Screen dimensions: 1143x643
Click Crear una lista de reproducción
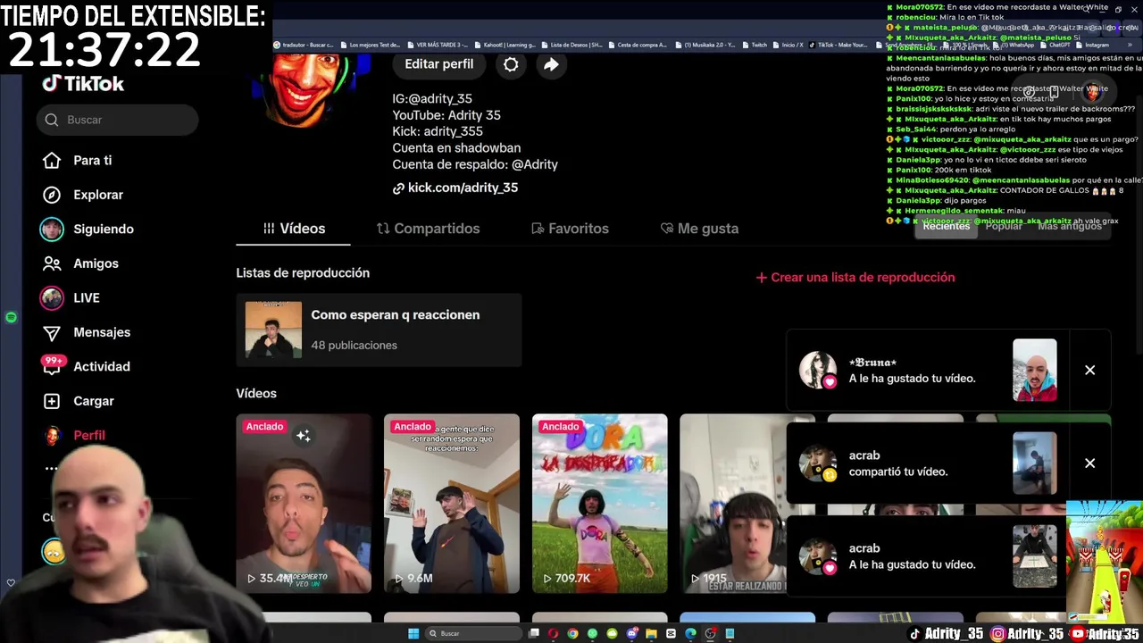tap(855, 278)
